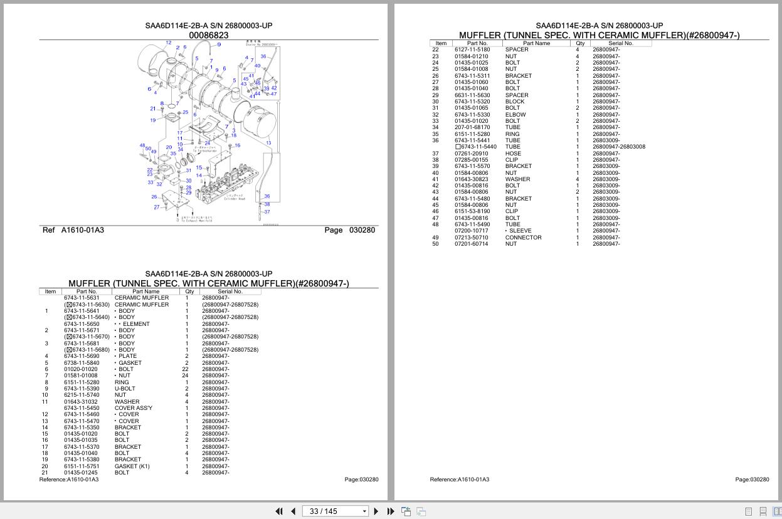Select GASKET (K1) part name

click(x=132, y=466)
